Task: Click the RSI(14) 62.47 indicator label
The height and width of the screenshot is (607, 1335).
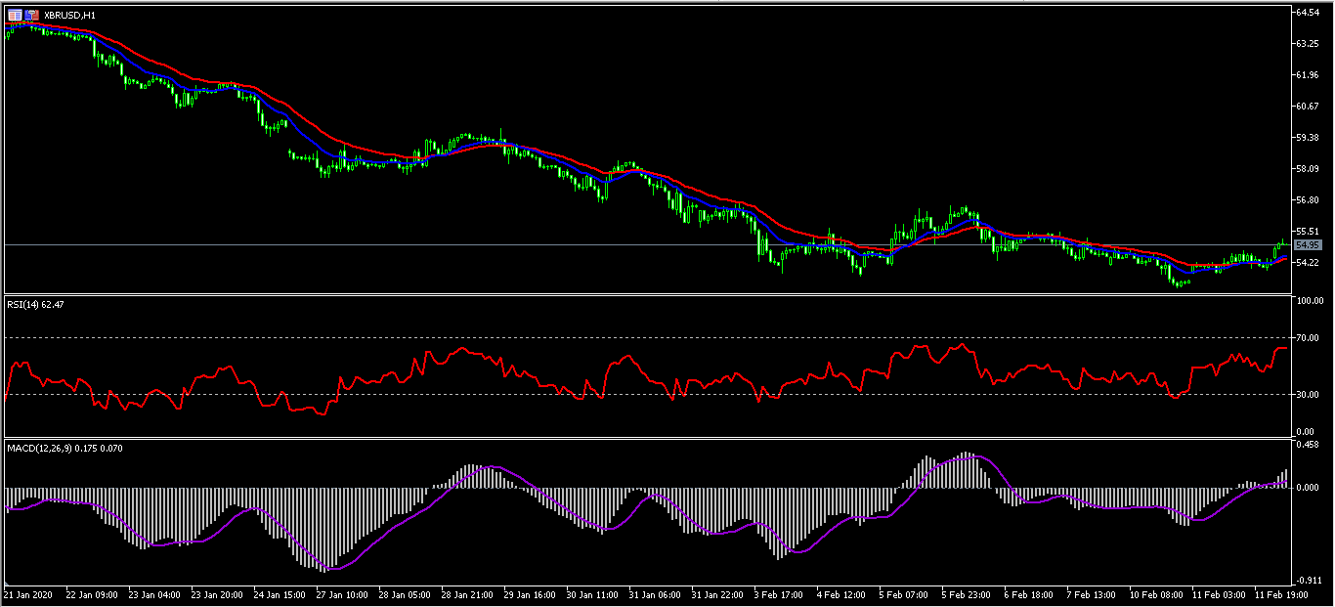Action: tap(43, 304)
